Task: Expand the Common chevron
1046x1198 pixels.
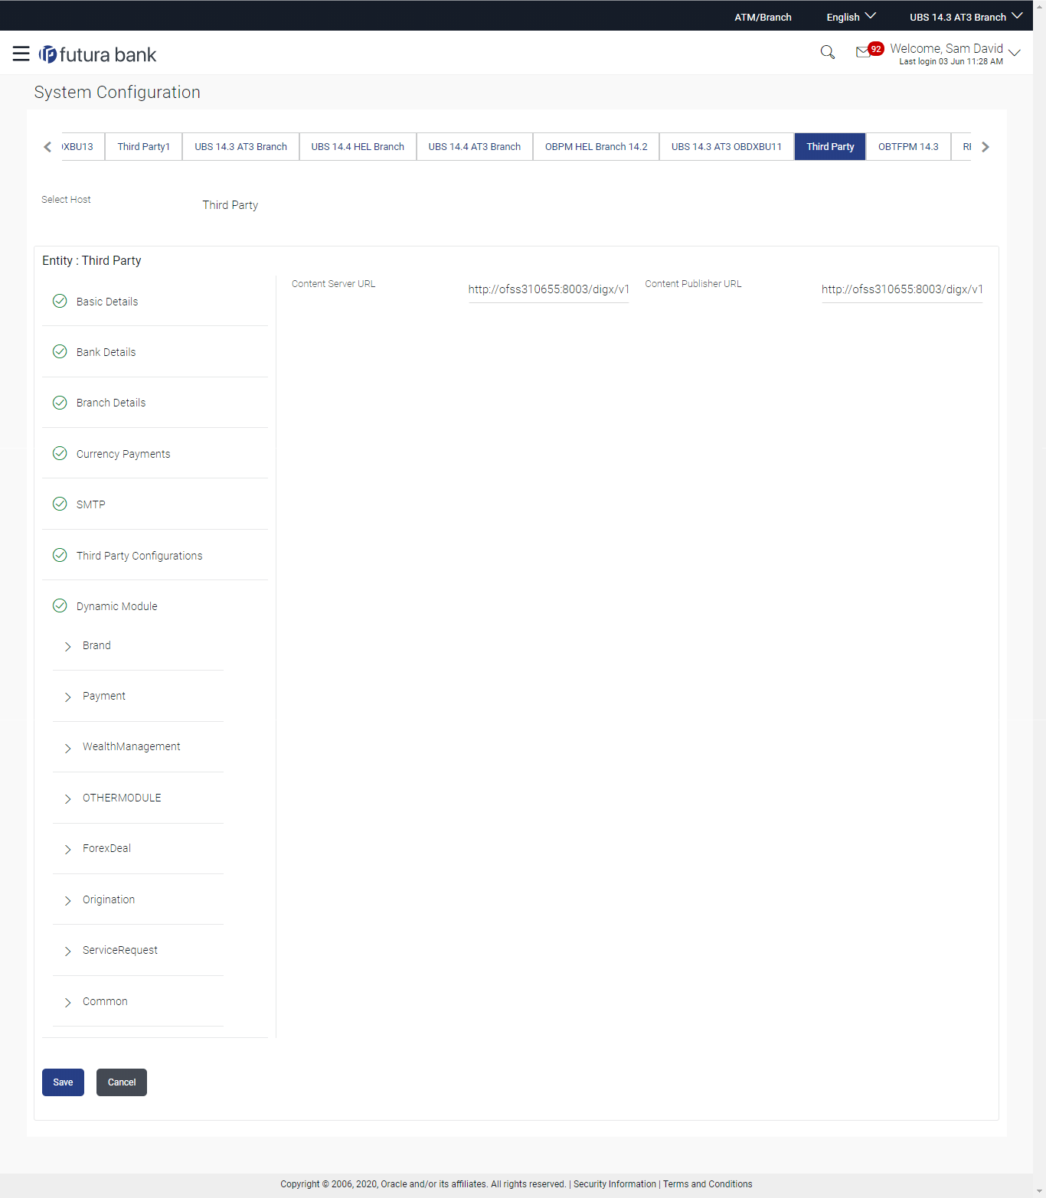Action: [67, 1002]
